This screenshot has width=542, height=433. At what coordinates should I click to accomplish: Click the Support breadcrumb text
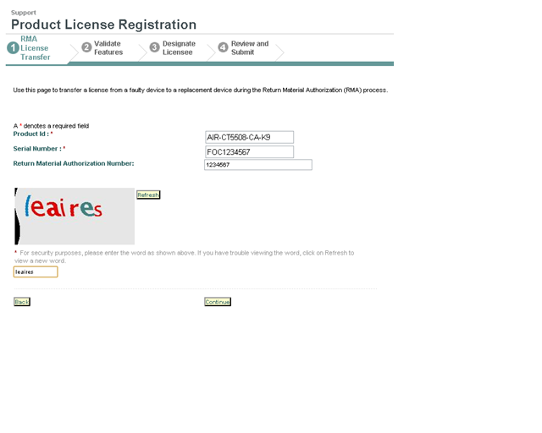tap(24, 13)
